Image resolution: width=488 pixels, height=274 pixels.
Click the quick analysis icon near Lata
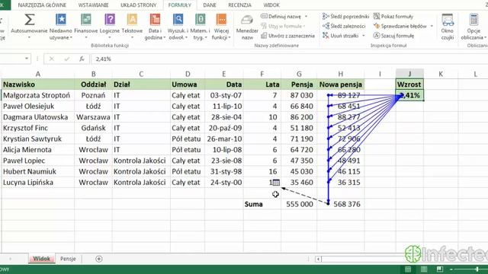276,183
